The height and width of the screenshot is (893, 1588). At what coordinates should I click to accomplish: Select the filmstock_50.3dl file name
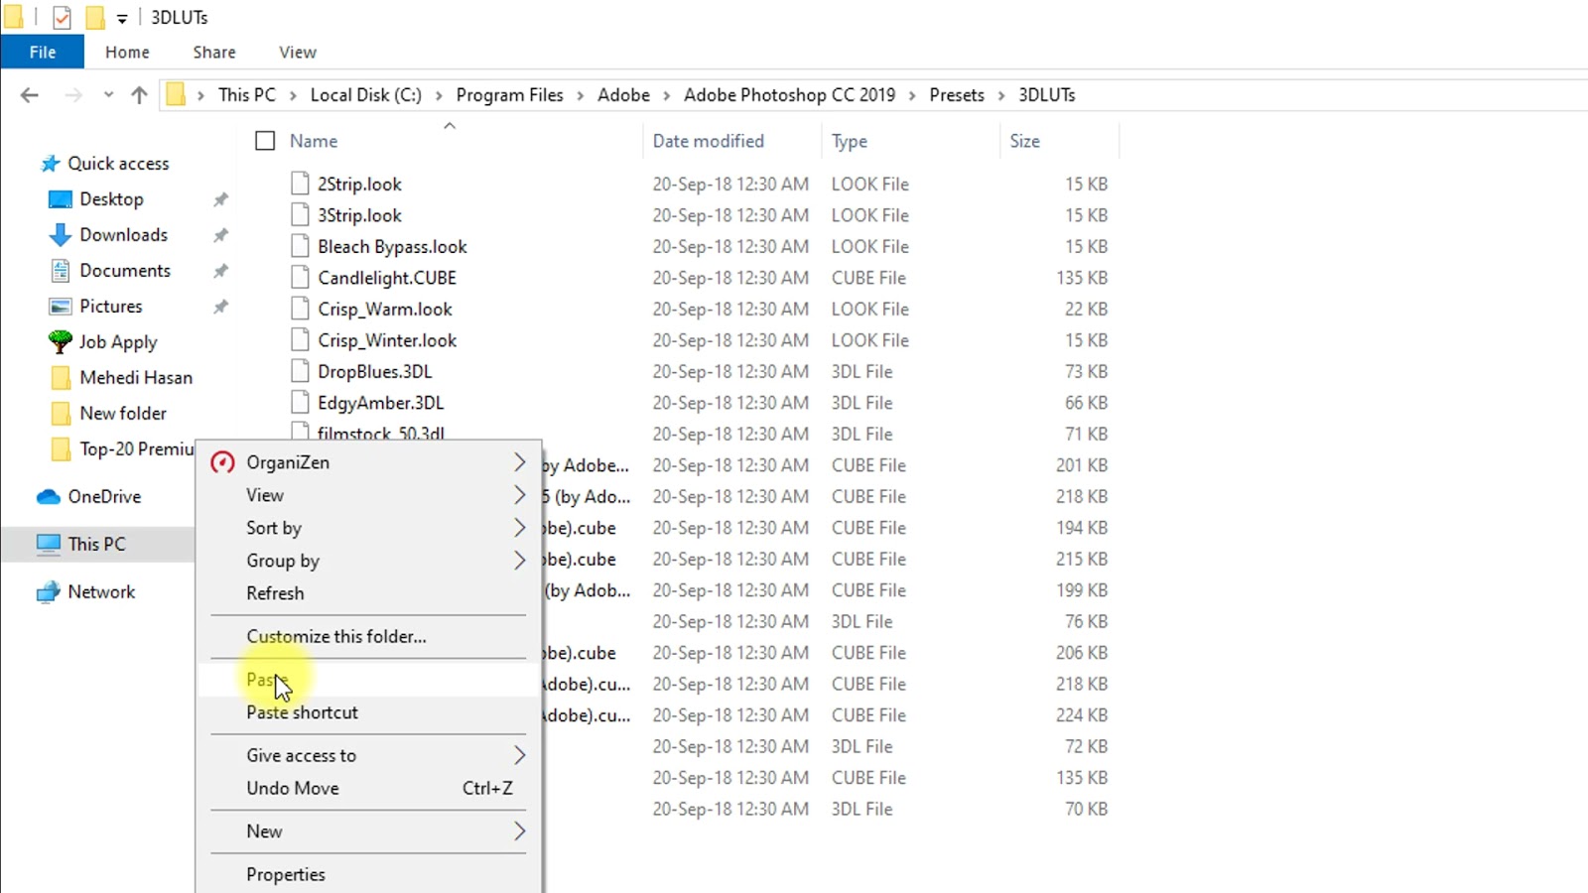(381, 433)
